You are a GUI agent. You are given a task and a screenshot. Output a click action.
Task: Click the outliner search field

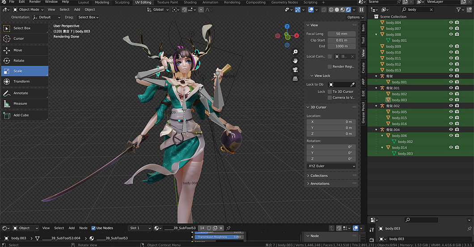coord(418,10)
